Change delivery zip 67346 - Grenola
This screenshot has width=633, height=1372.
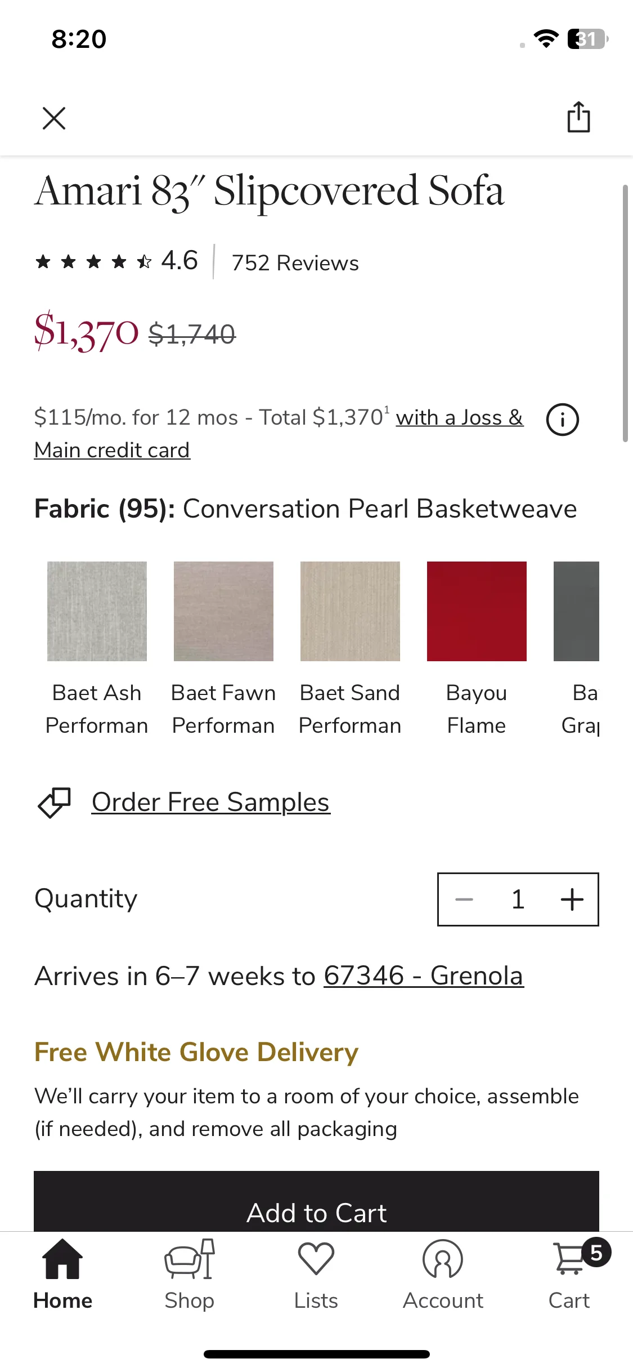[423, 976]
